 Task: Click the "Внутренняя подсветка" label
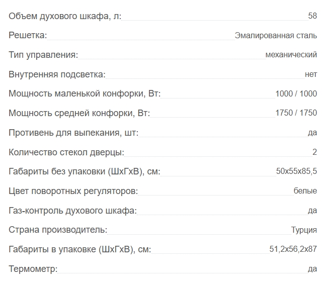pos(57,74)
